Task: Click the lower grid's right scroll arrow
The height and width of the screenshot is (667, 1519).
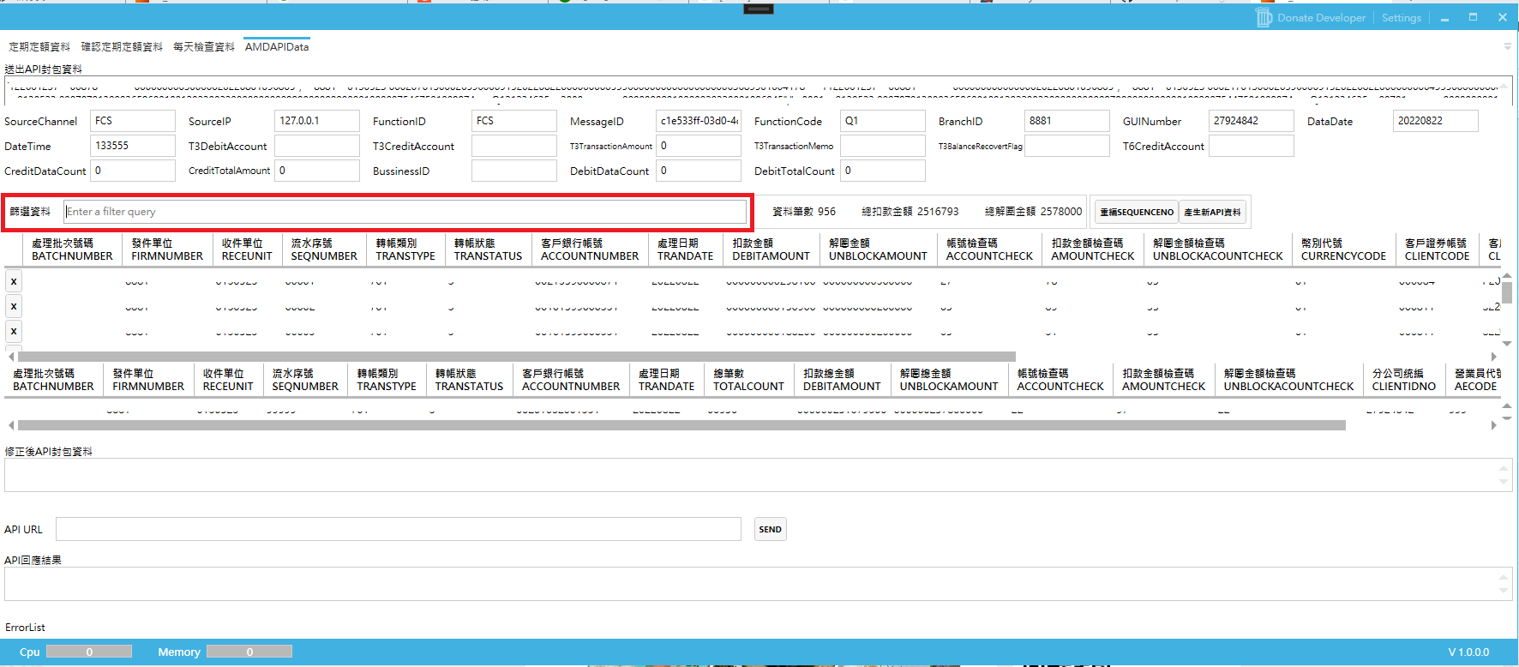Action: 1493,425
